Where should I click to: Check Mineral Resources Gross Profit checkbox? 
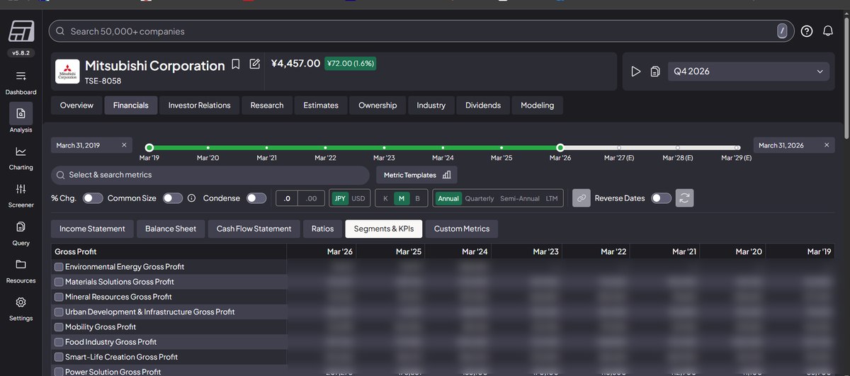[x=59, y=297]
